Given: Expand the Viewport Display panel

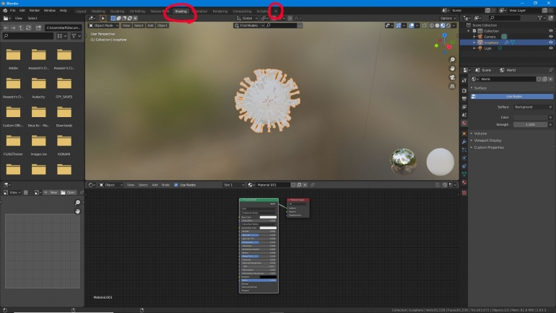Looking at the screenshot, I should click(487, 140).
